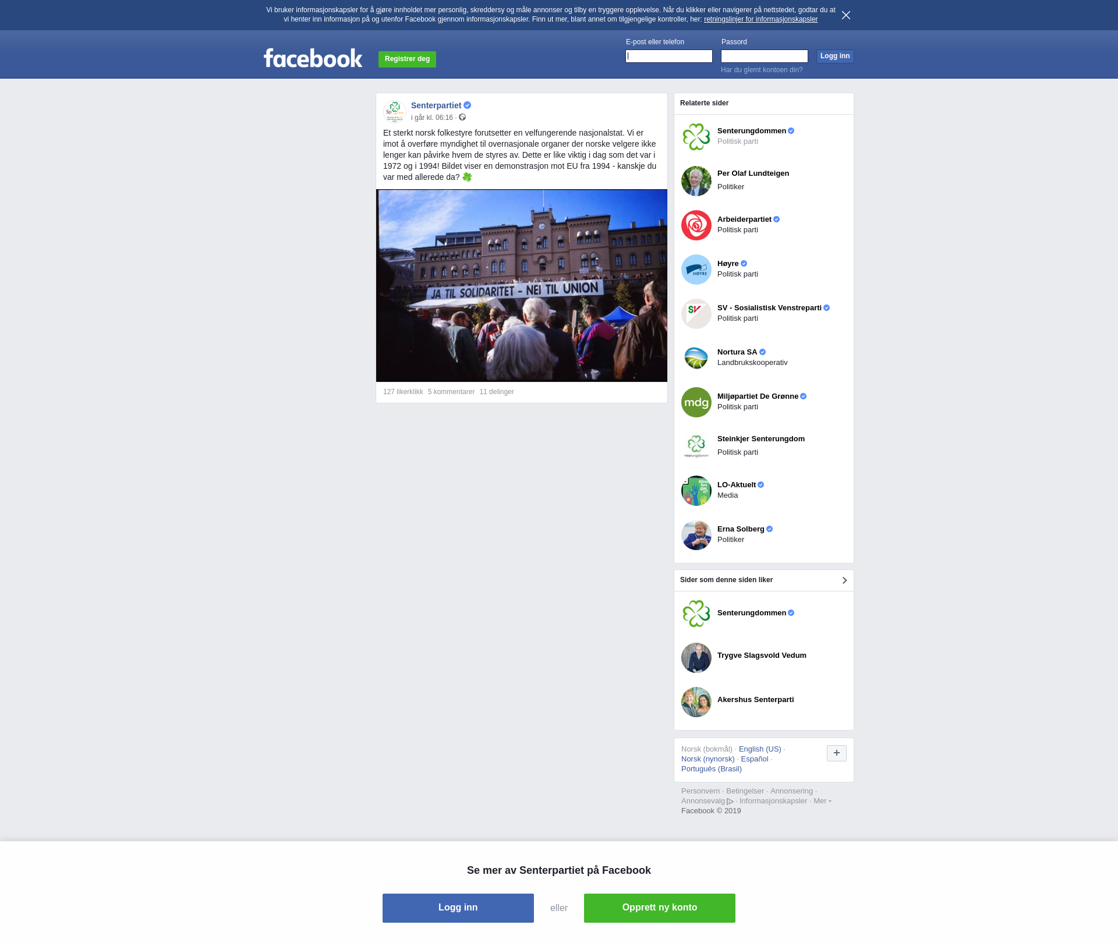Click the SV party logo

[696, 314]
